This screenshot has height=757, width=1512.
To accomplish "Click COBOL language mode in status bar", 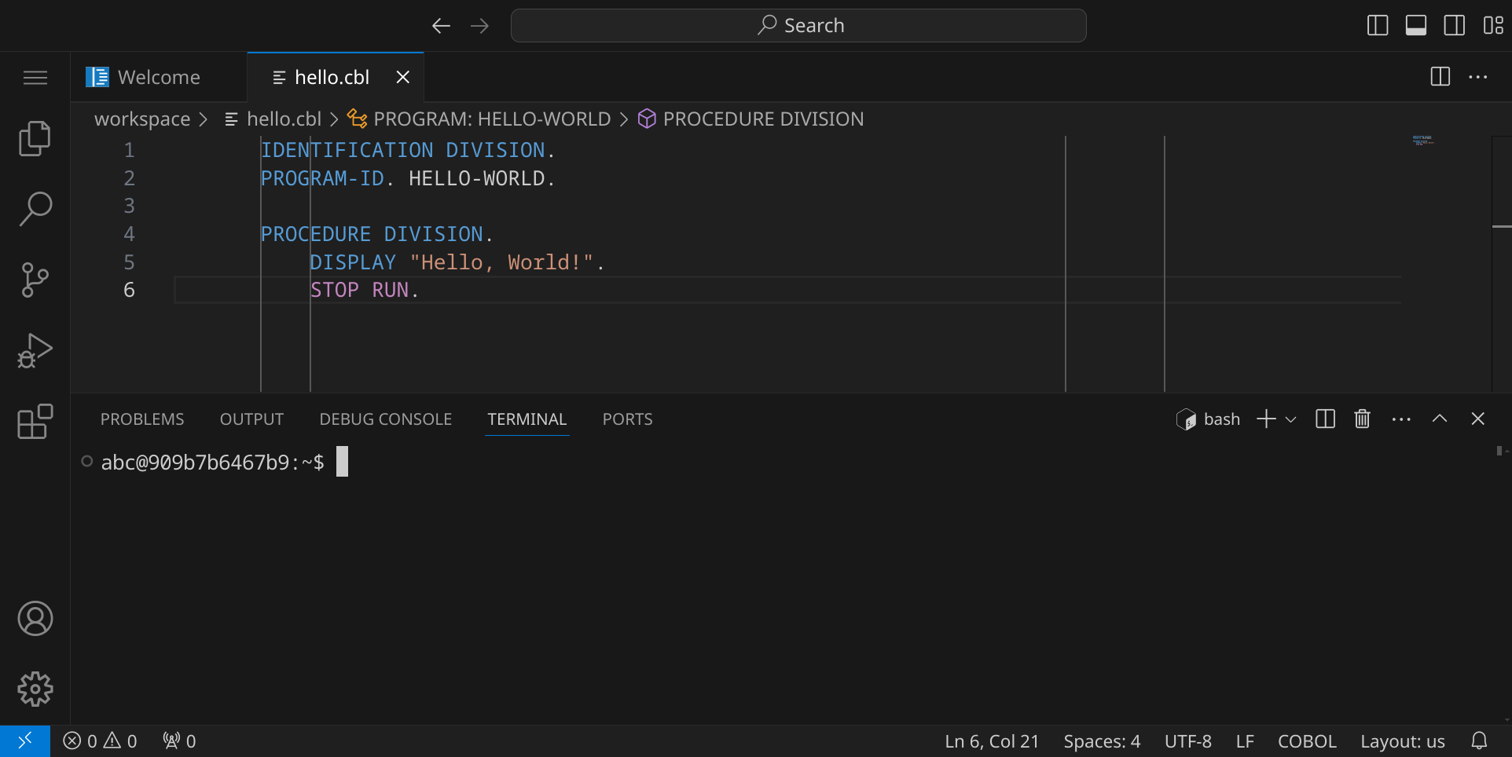I will click(1306, 741).
